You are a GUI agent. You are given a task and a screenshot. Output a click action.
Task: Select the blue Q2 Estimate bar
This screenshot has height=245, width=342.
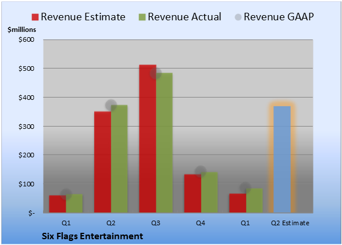(282, 159)
